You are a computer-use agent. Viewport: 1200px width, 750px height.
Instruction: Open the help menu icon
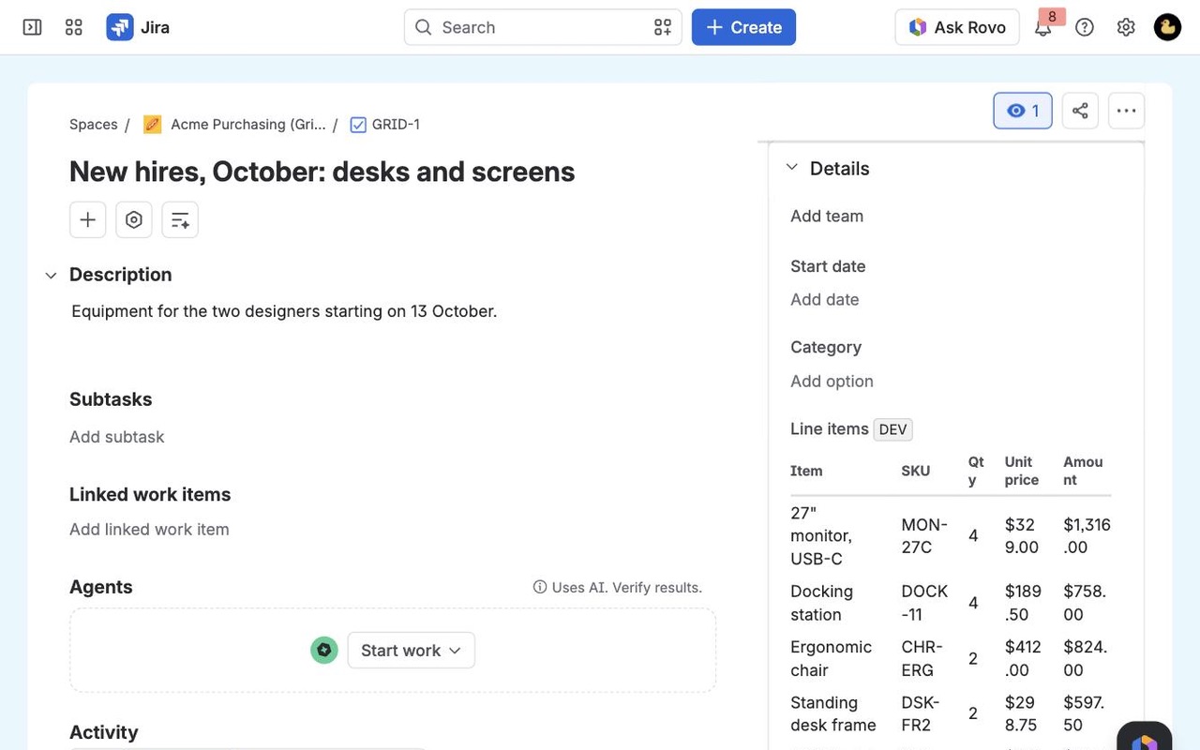pos(1085,27)
